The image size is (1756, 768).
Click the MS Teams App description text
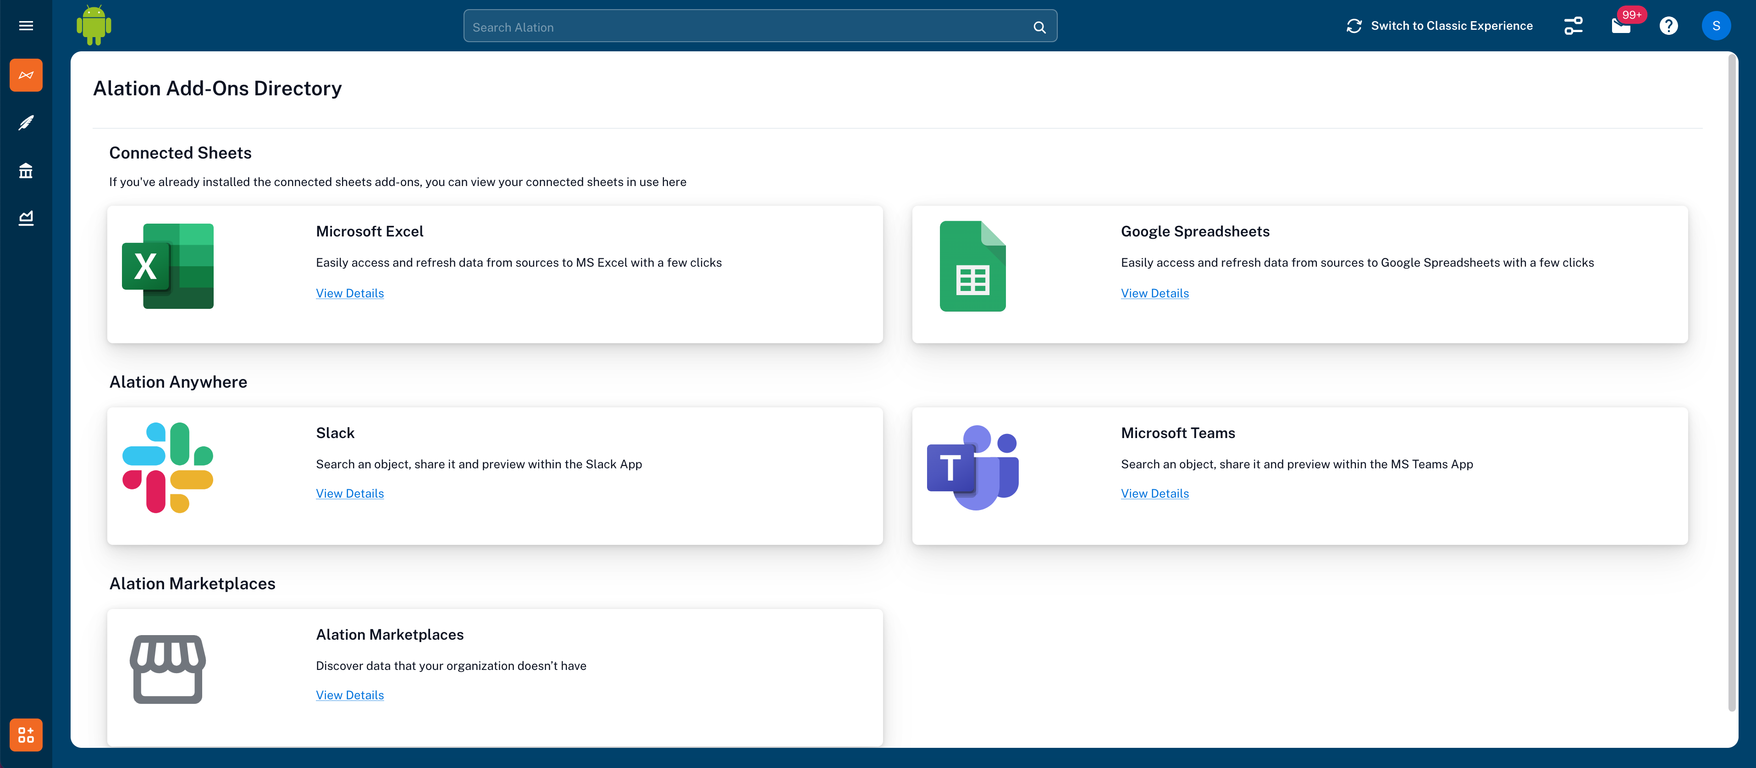[x=1297, y=464]
